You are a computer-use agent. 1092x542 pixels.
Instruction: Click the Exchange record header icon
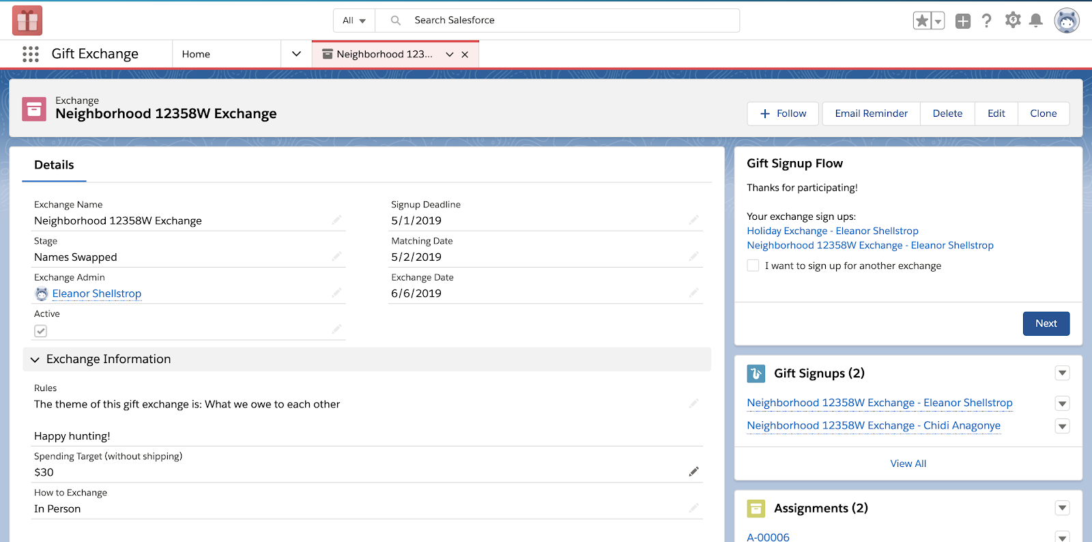pos(34,109)
